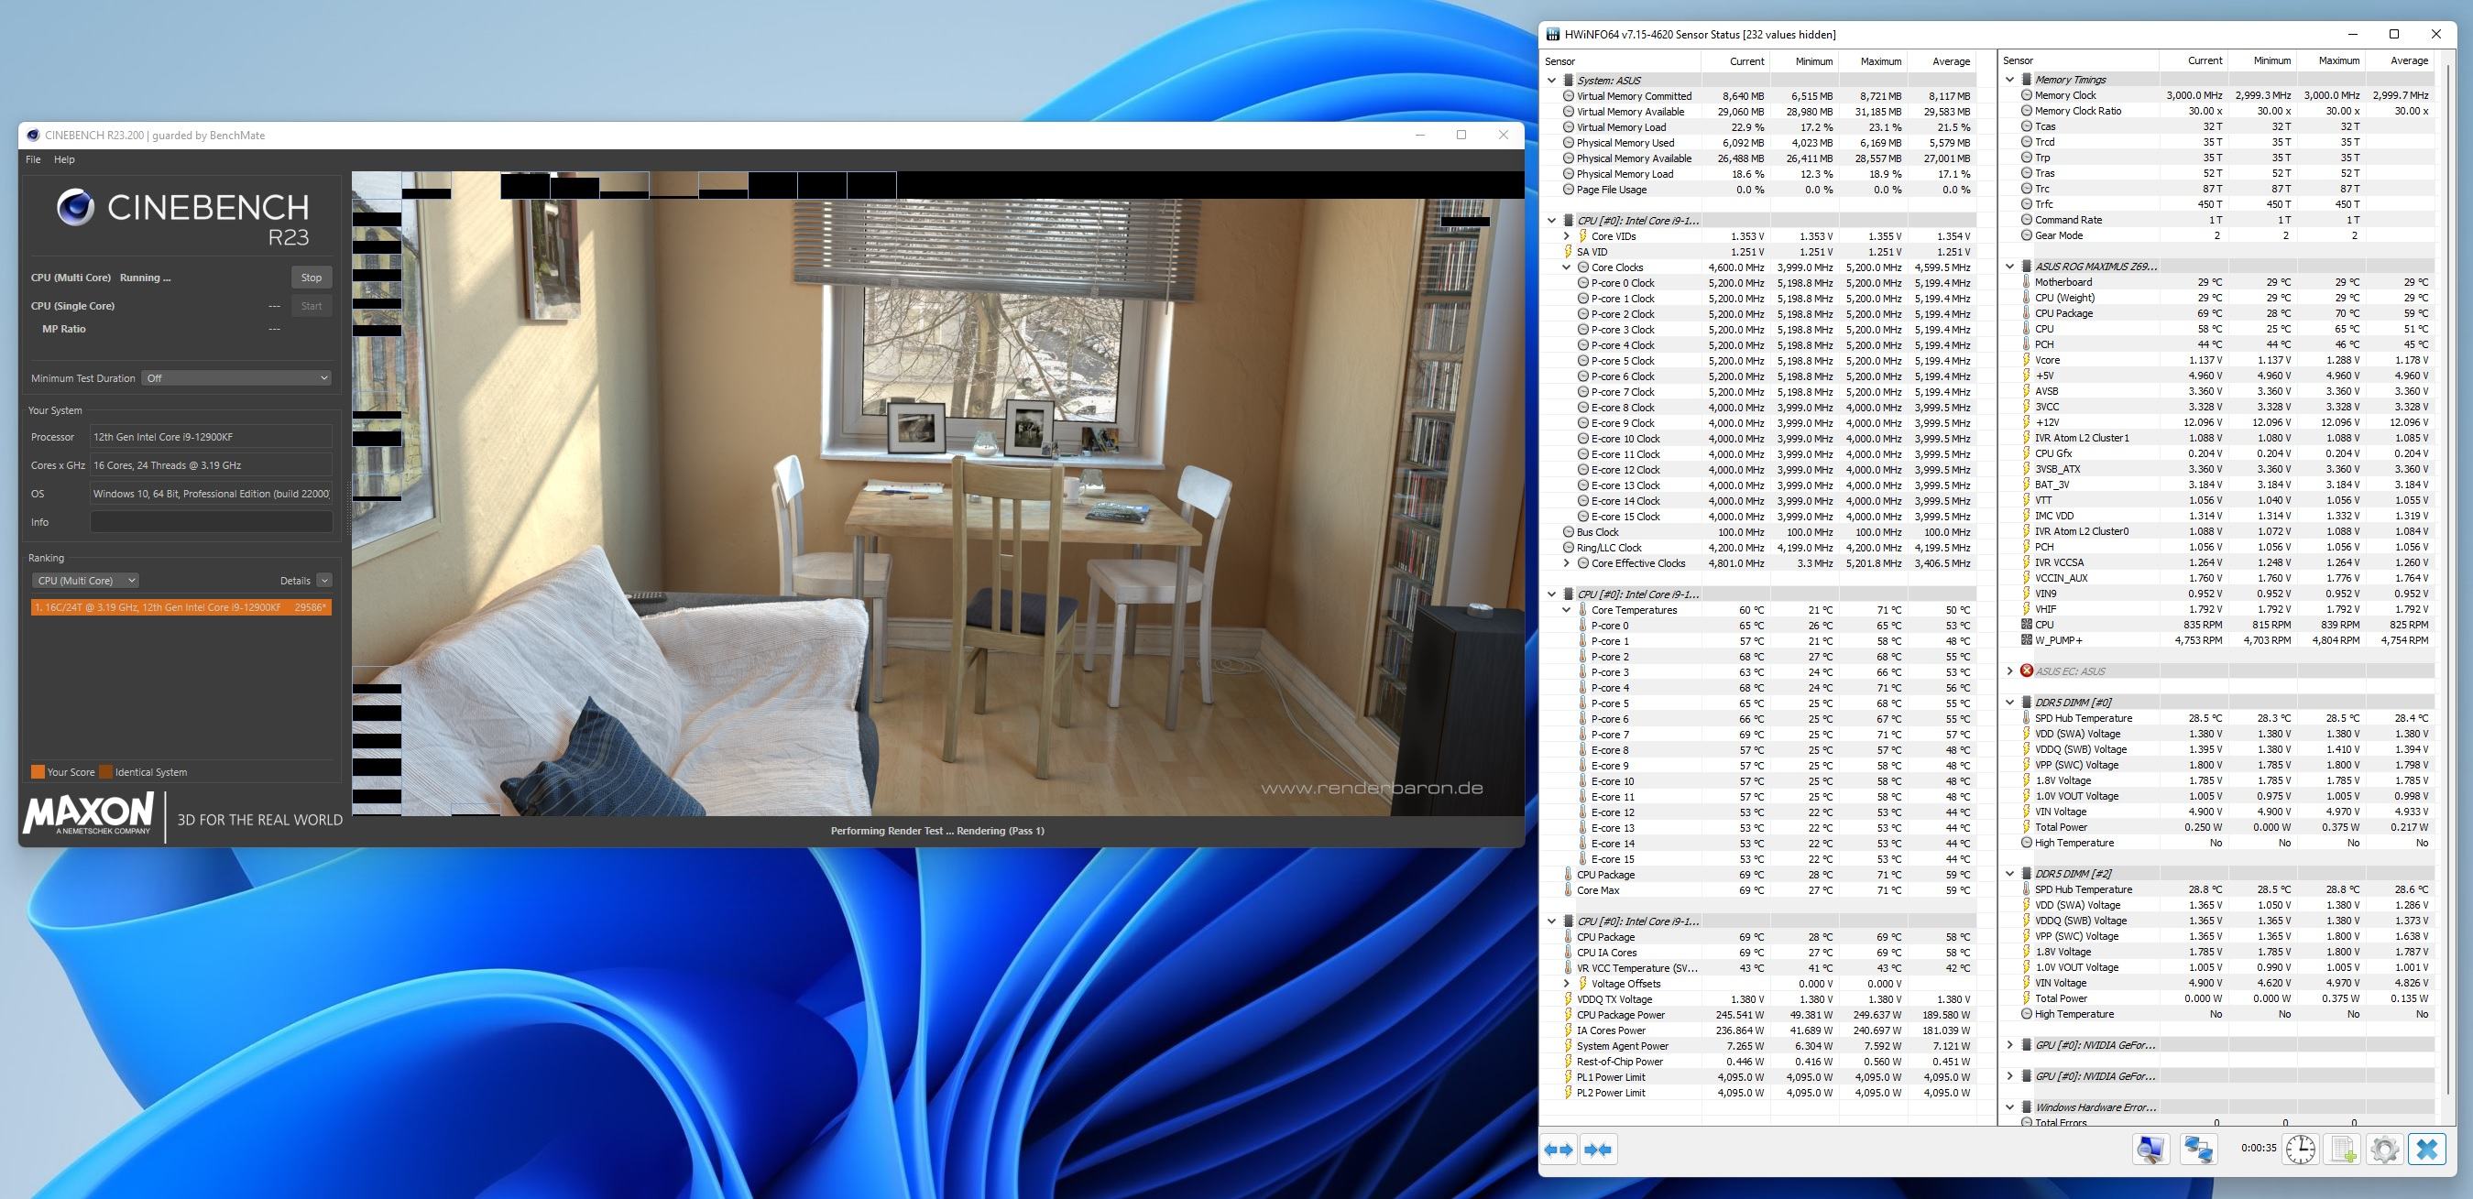The image size is (2473, 1199).
Task: Select the Command Rate row
Action: tap(2217, 220)
